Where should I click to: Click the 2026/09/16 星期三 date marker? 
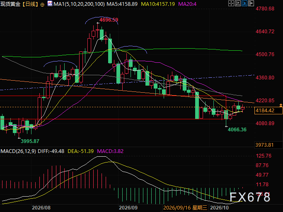click(x=185, y=208)
